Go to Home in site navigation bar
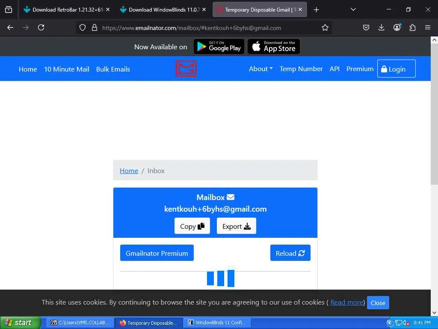 click(x=28, y=69)
